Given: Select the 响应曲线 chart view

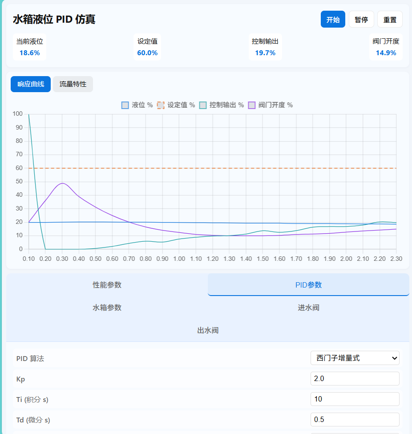Looking at the screenshot, I should tap(30, 84).
